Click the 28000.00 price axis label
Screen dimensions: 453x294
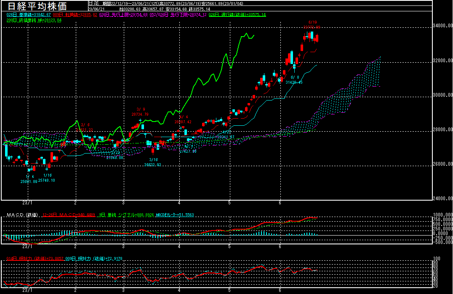point(442,130)
